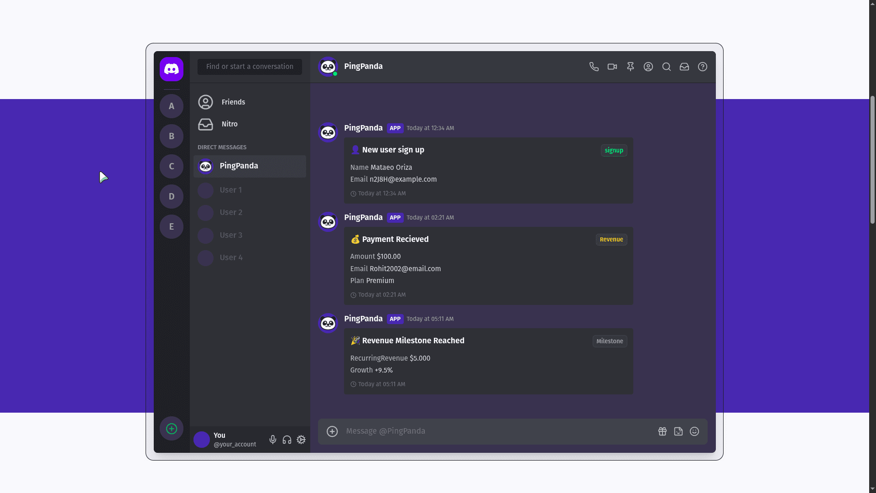
Task: Start a voice call with PingPanda
Action: pyautogui.click(x=594, y=67)
